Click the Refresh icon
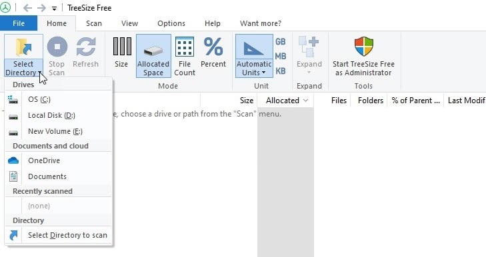Viewport: 486px width, 257px height. click(85, 47)
